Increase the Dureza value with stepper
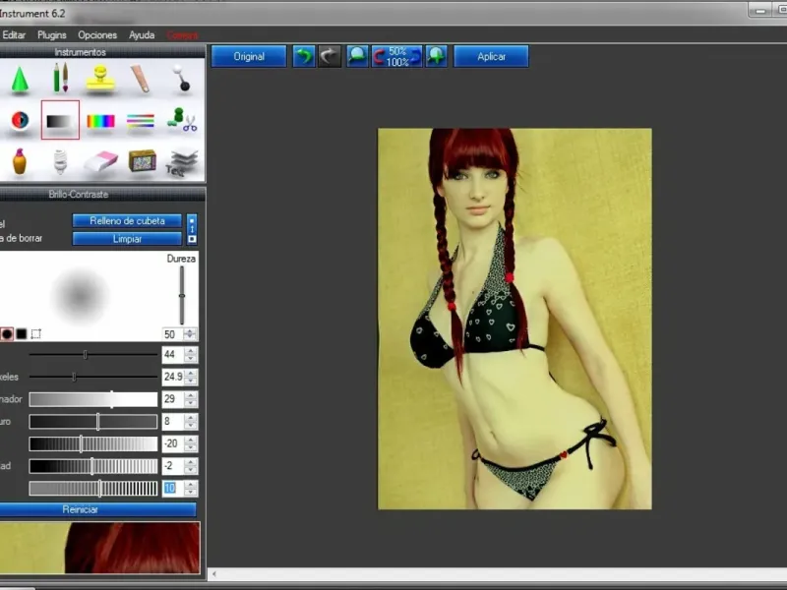787x590 pixels. [191, 330]
